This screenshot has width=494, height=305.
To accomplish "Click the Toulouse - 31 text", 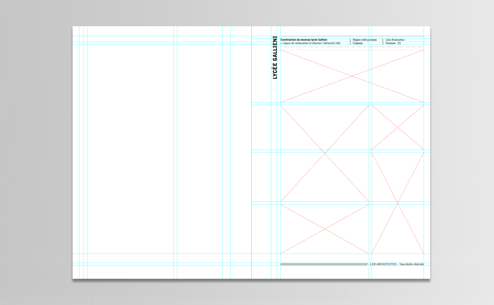I will click(393, 43).
